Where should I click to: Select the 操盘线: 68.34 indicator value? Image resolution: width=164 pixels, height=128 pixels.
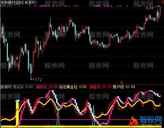100,87
